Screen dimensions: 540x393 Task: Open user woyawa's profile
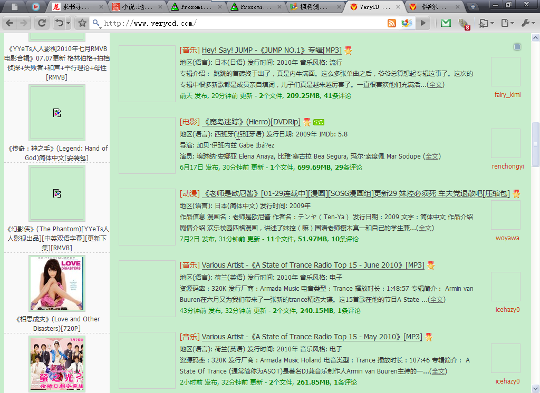point(507,238)
